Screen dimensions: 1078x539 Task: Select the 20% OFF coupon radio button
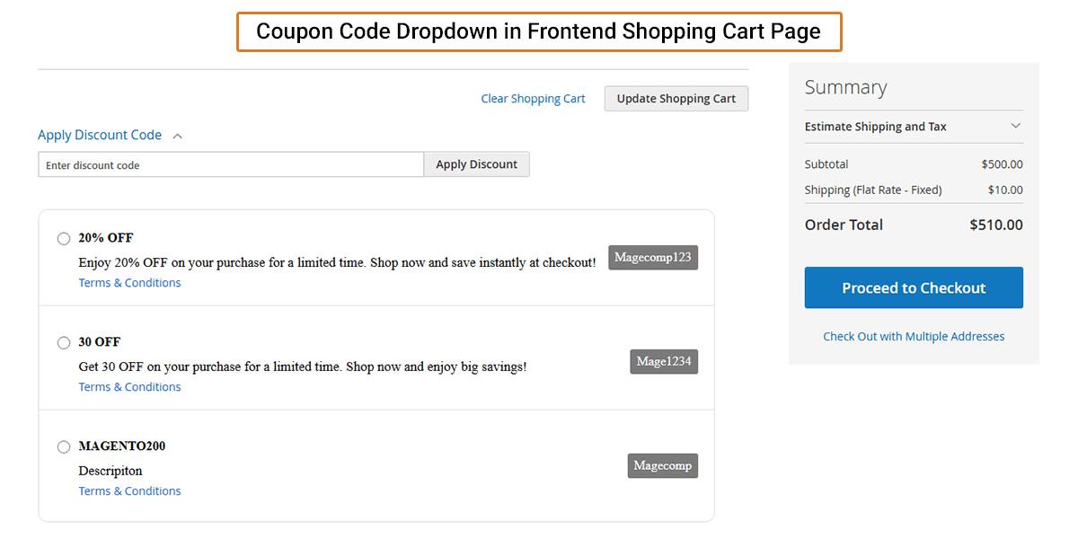tap(64, 239)
